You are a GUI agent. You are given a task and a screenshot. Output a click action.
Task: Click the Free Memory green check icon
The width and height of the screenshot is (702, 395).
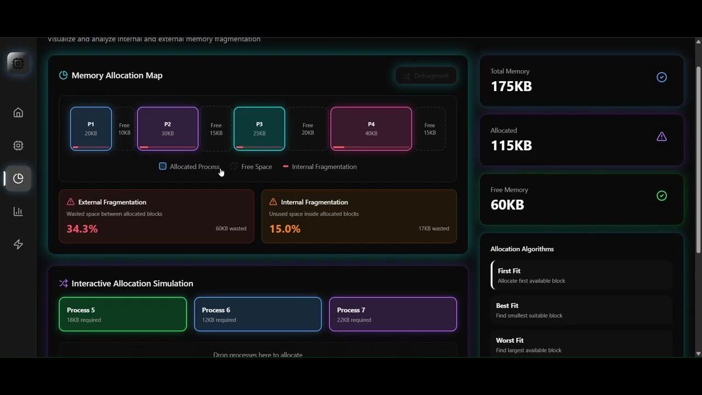(x=661, y=196)
